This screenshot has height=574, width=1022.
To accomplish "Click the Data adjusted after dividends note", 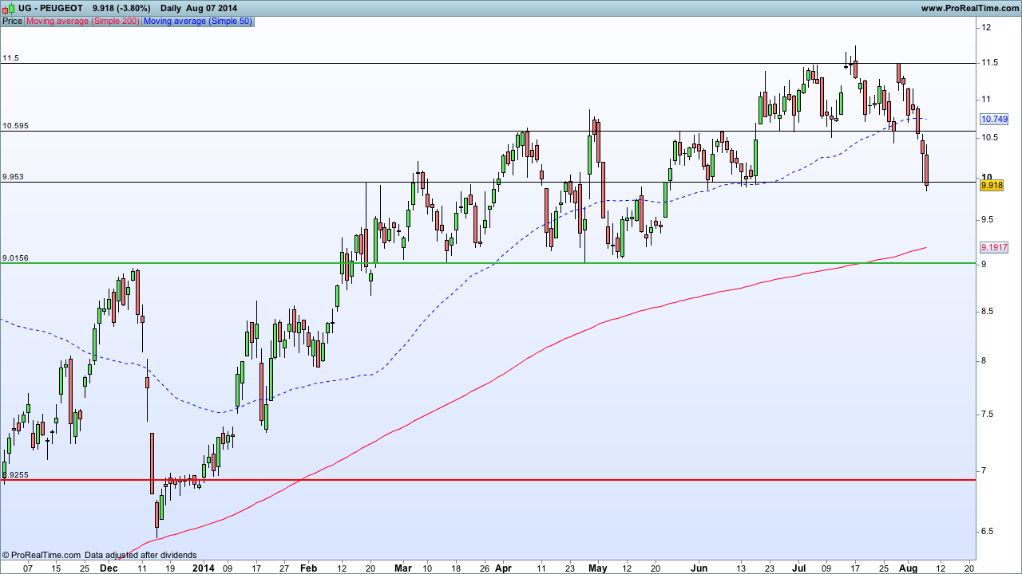I will click(x=141, y=555).
